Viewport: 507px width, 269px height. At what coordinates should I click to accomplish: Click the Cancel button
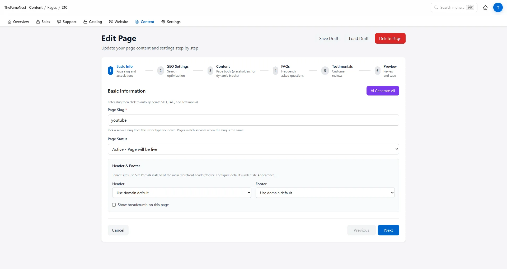[x=118, y=230]
